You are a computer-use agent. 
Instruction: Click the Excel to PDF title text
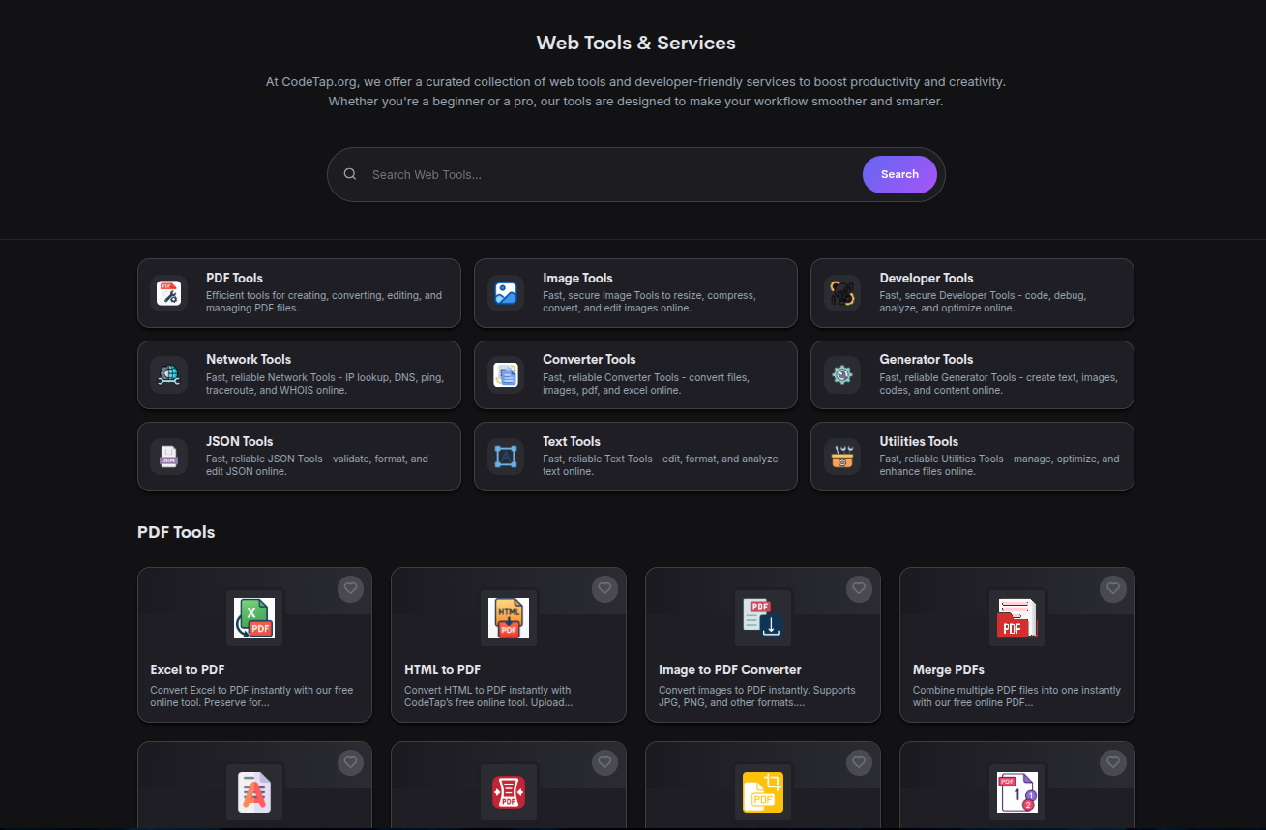pos(188,669)
